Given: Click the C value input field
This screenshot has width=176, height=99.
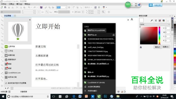Looking at the screenshot, I should (167, 28).
